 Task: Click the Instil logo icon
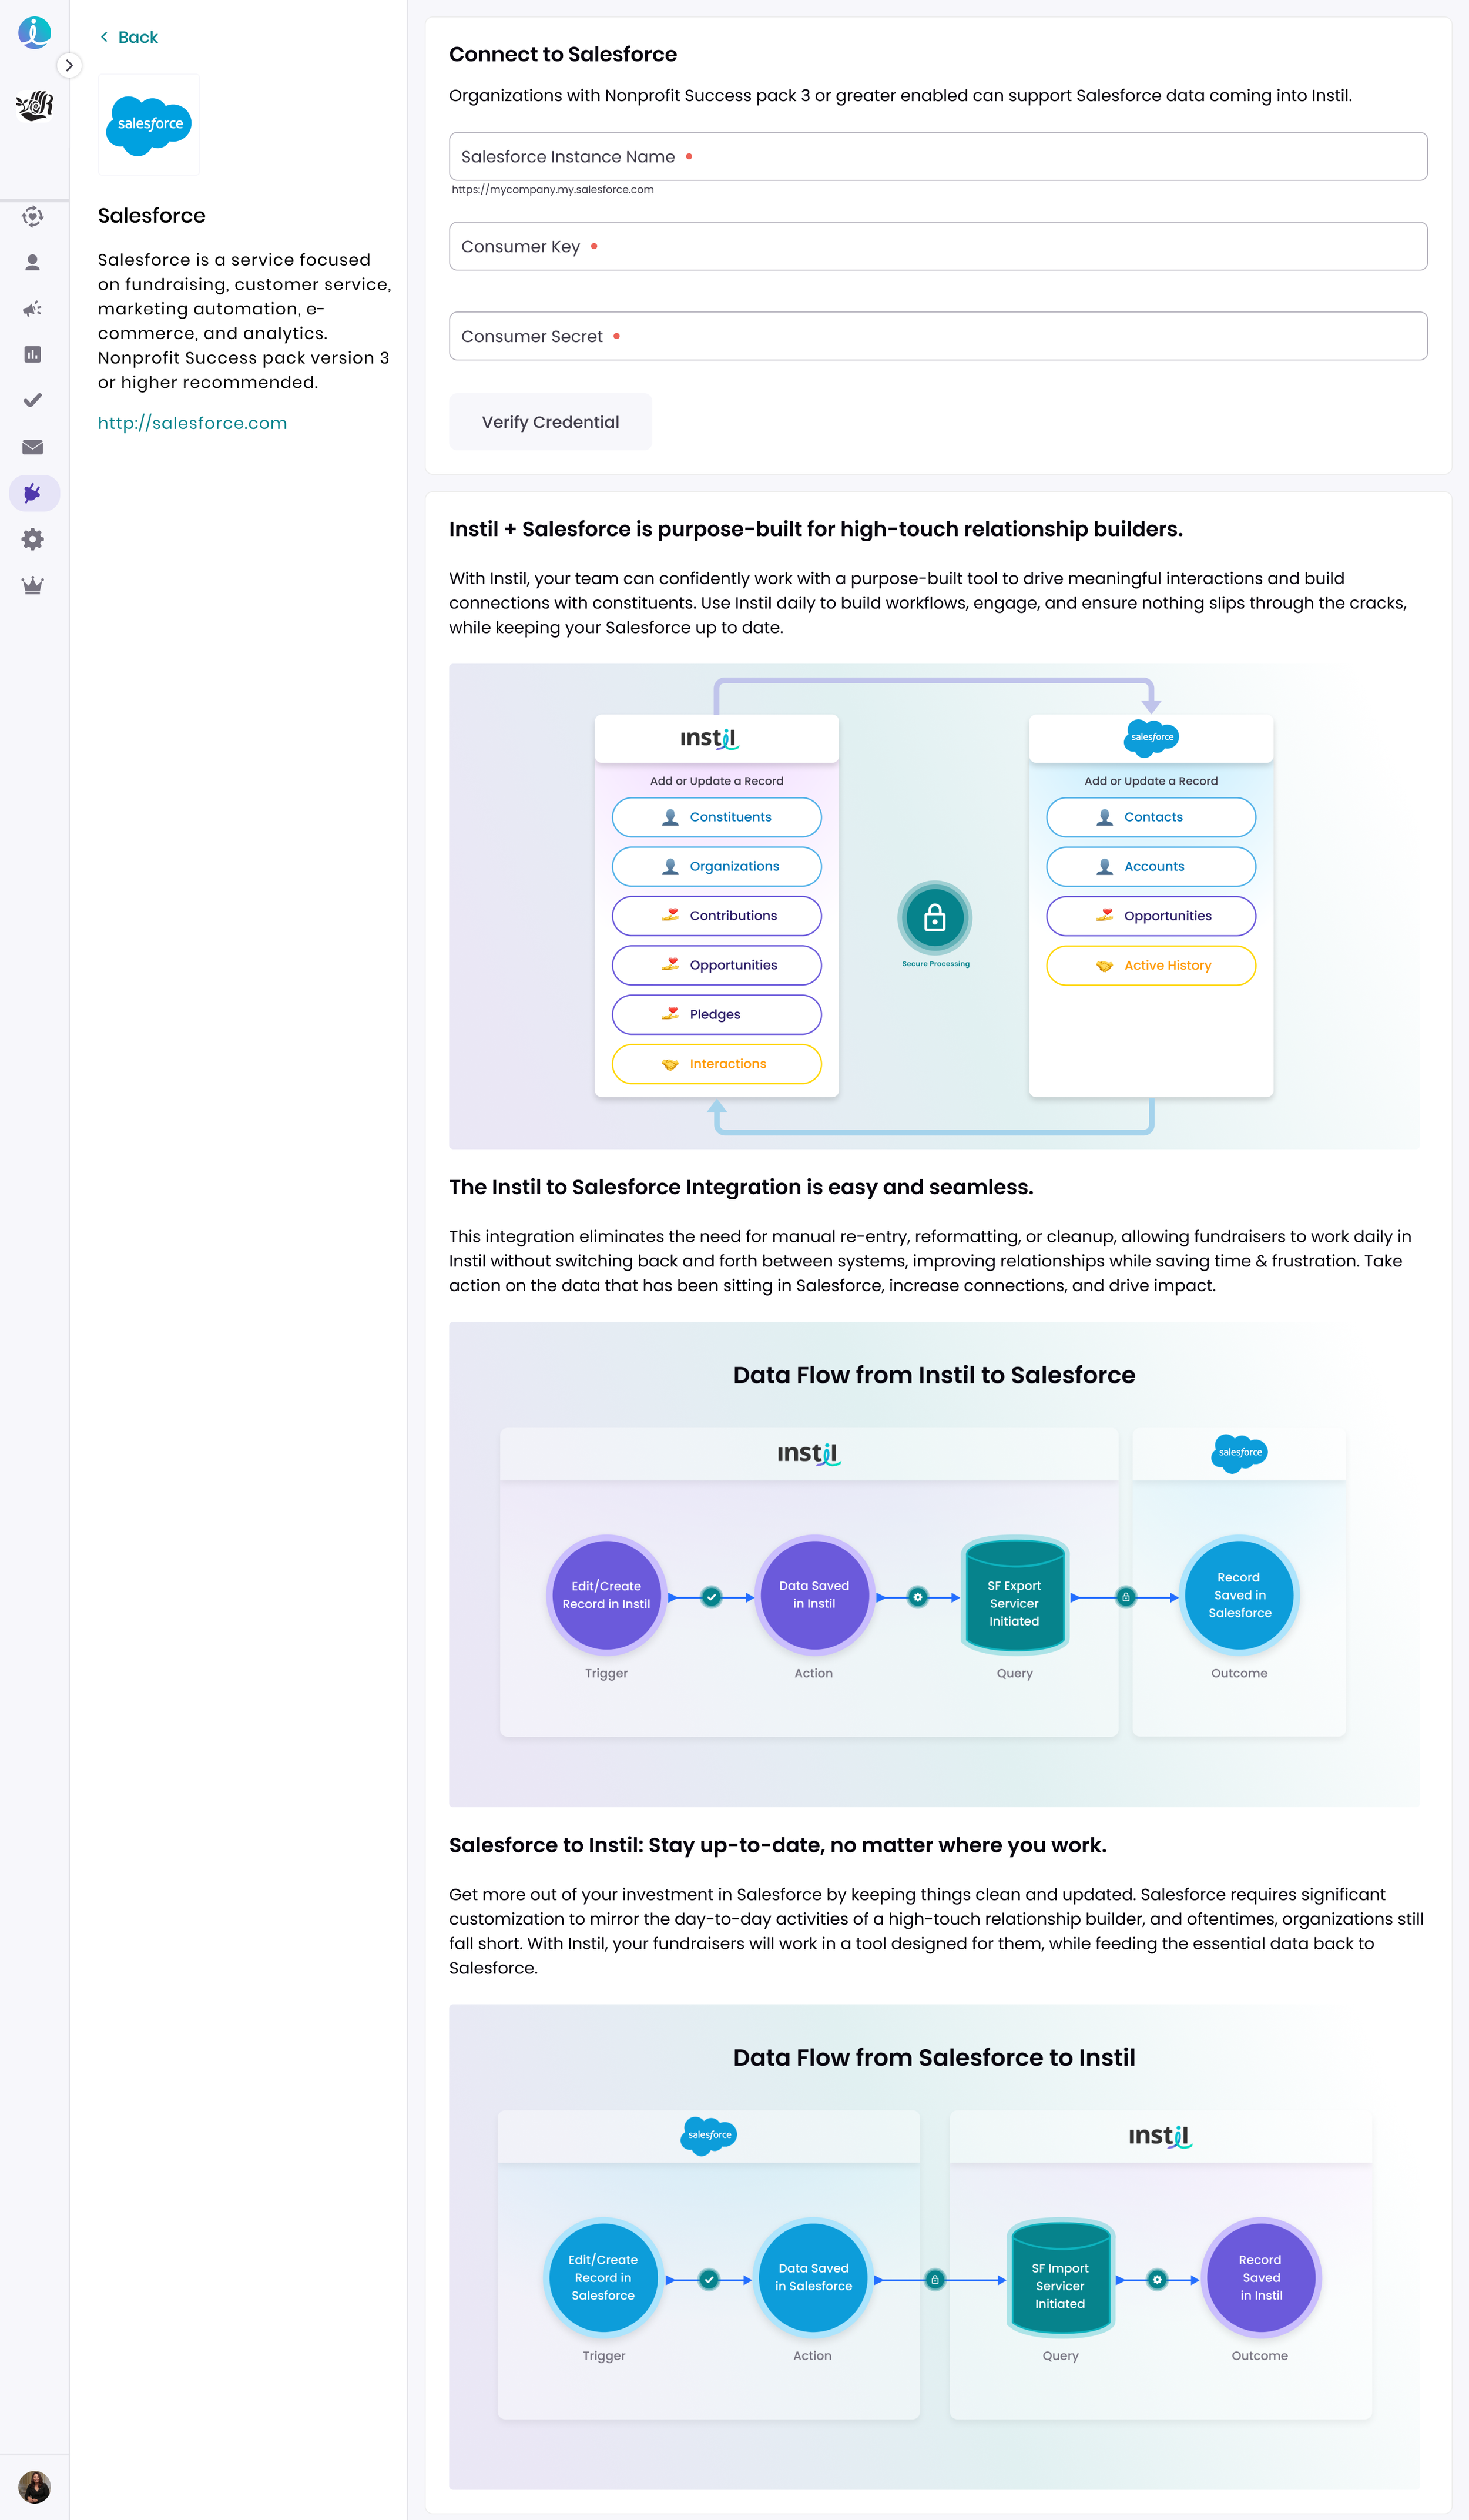pos(34,32)
